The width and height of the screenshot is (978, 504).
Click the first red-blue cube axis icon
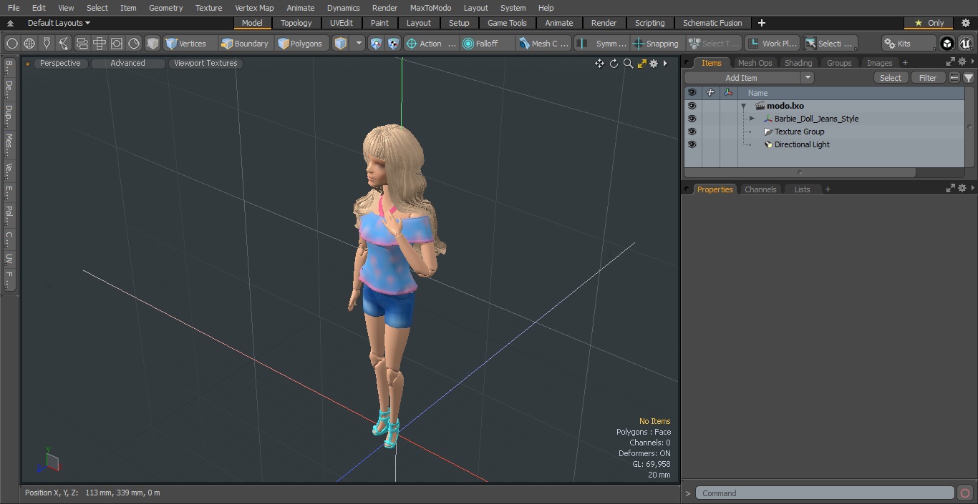pyautogui.click(x=377, y=44)
